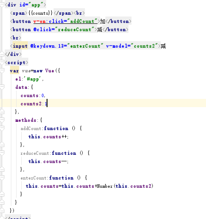
Task: Click the "addCount" attribute value in button
Action: click(82, 21)
